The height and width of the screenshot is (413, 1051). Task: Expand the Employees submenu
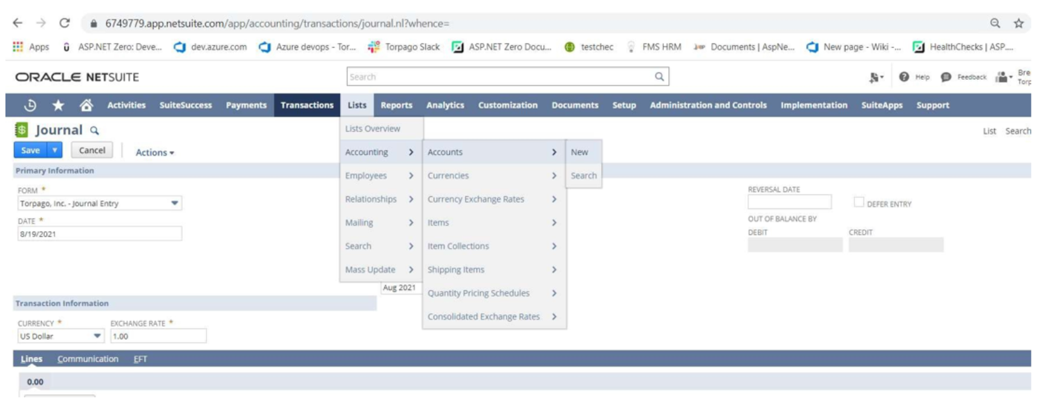[380, 176]
